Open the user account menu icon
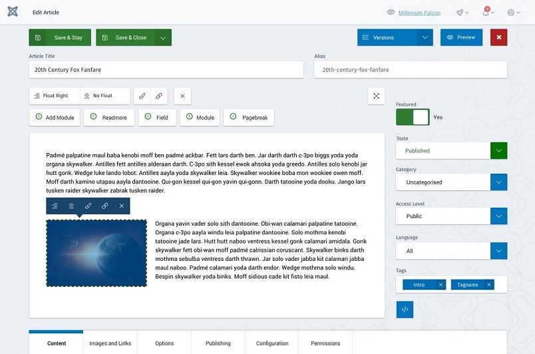Image resolution: width=535 pixels, height=354 pixels. [512, 13]
